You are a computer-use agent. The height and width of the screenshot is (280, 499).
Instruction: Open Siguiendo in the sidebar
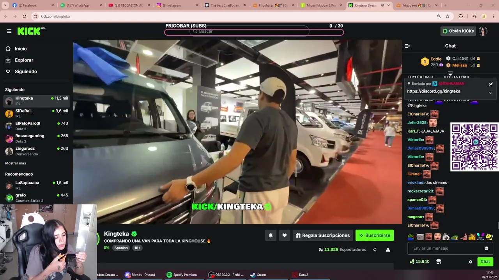(x=26, y=72)
